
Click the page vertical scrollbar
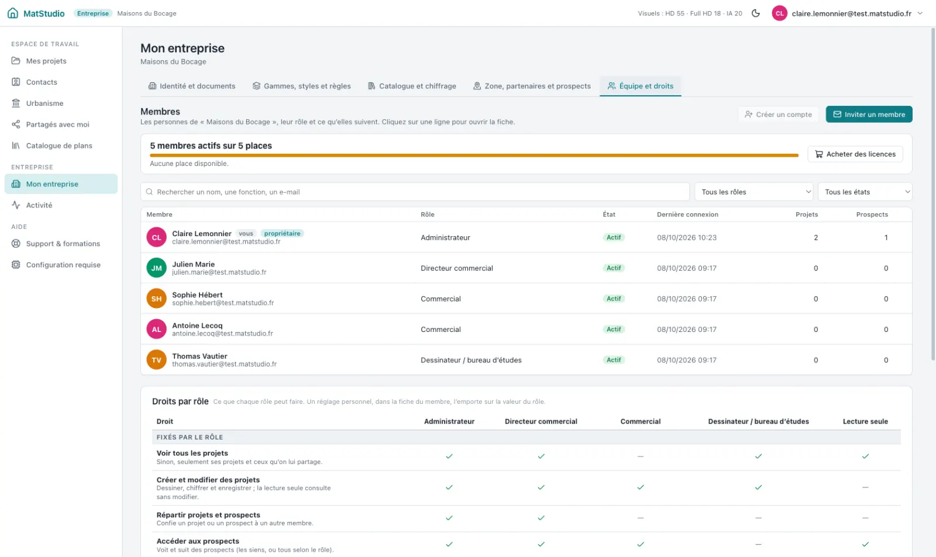coord(932,194)
